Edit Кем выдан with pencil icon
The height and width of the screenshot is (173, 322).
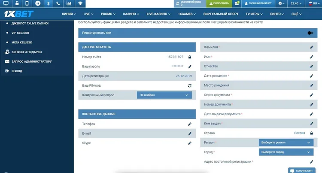coord(311,124)
